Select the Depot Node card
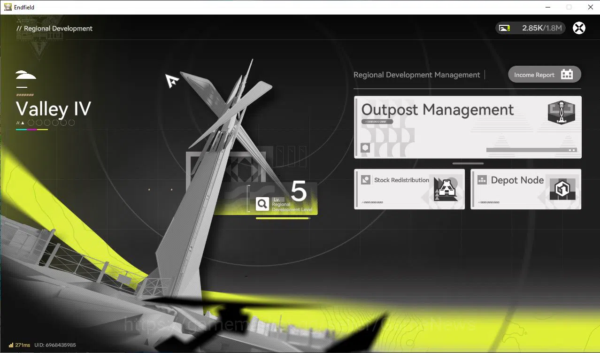 [x=526, y=189]
